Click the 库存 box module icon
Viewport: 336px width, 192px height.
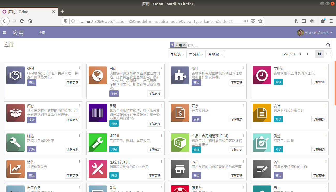click(x=16, y=113)
